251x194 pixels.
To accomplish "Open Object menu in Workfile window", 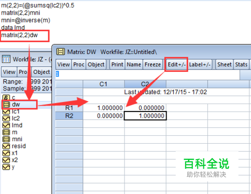I will tap(42, 72).
